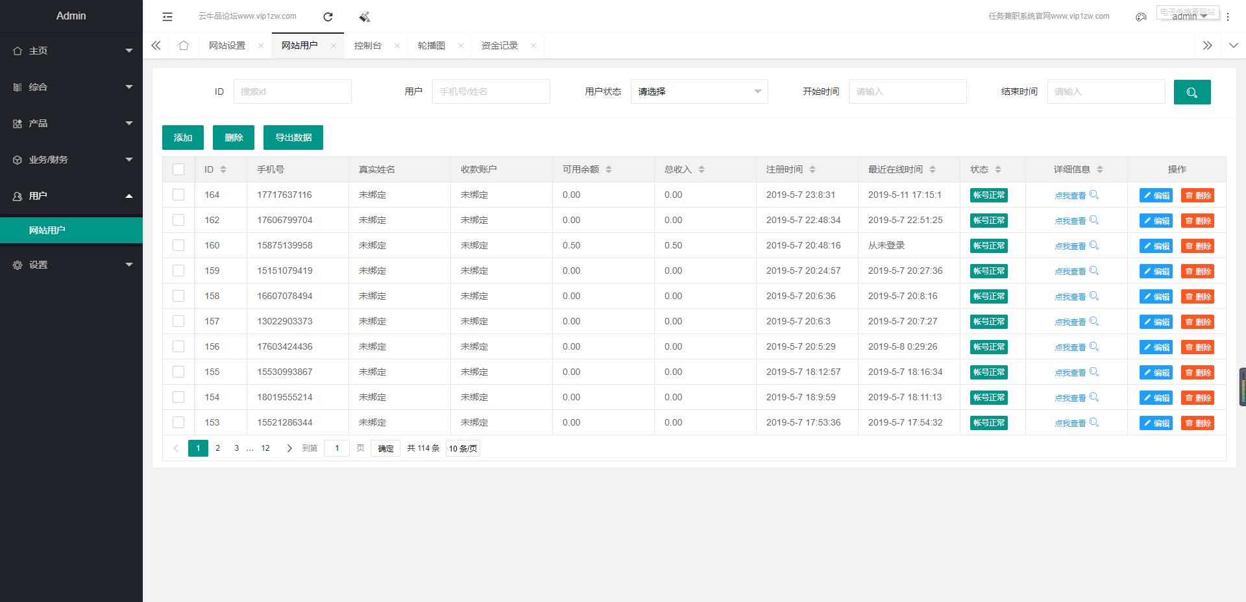The width and height of the screenshot is (1246, 602).
Task: Focus the 开始时间 date field
Action: tap(908, 91)
